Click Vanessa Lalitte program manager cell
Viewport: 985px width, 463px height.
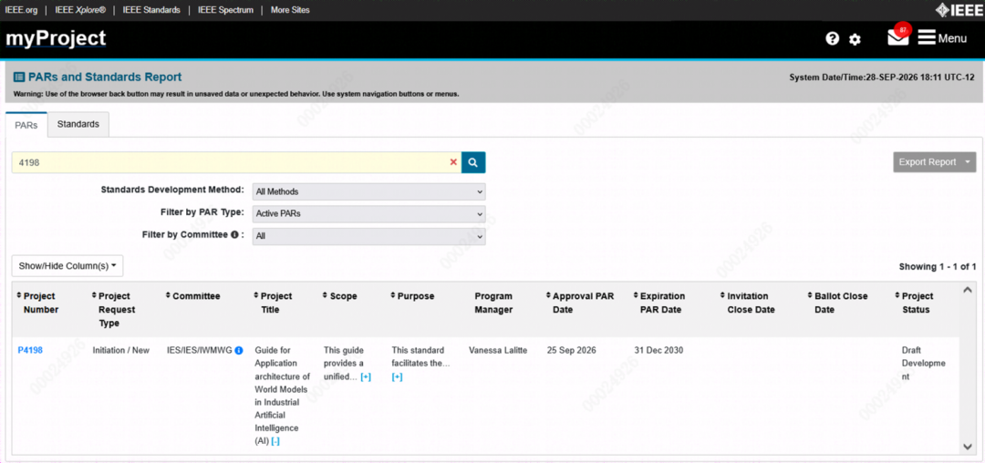(x=500, y=350)
